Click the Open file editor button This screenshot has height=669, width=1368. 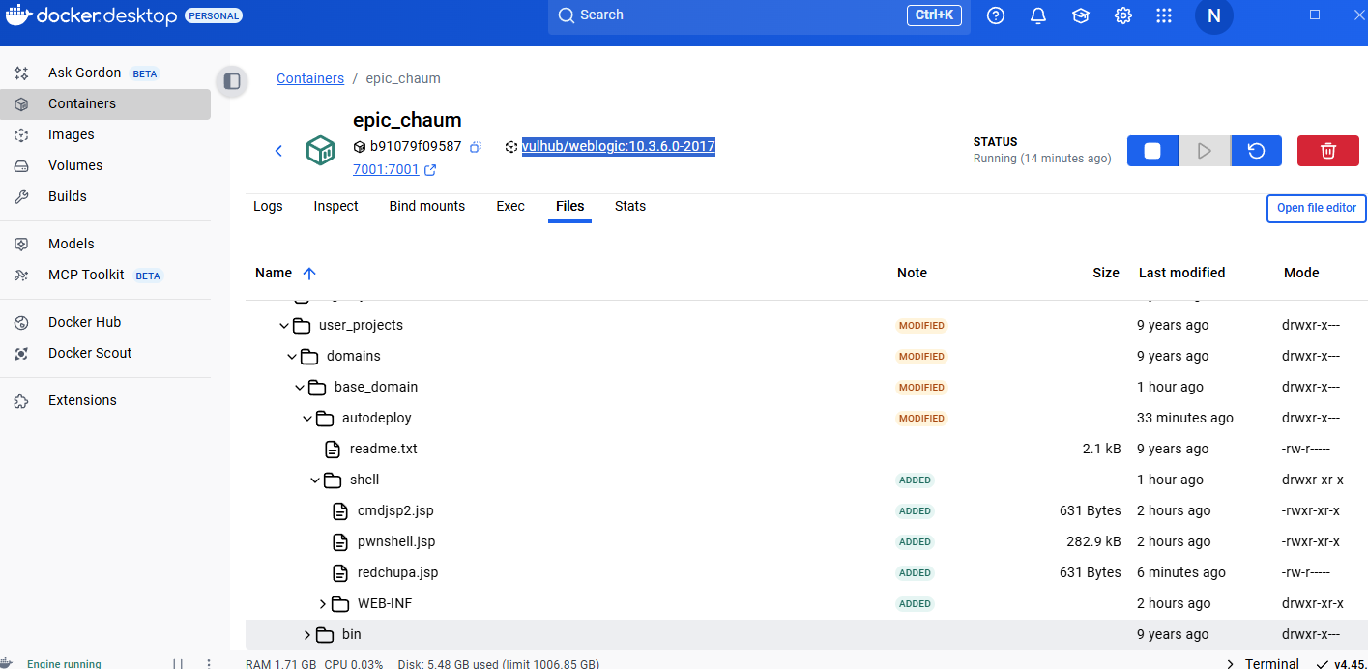[x=1316, y=208]
